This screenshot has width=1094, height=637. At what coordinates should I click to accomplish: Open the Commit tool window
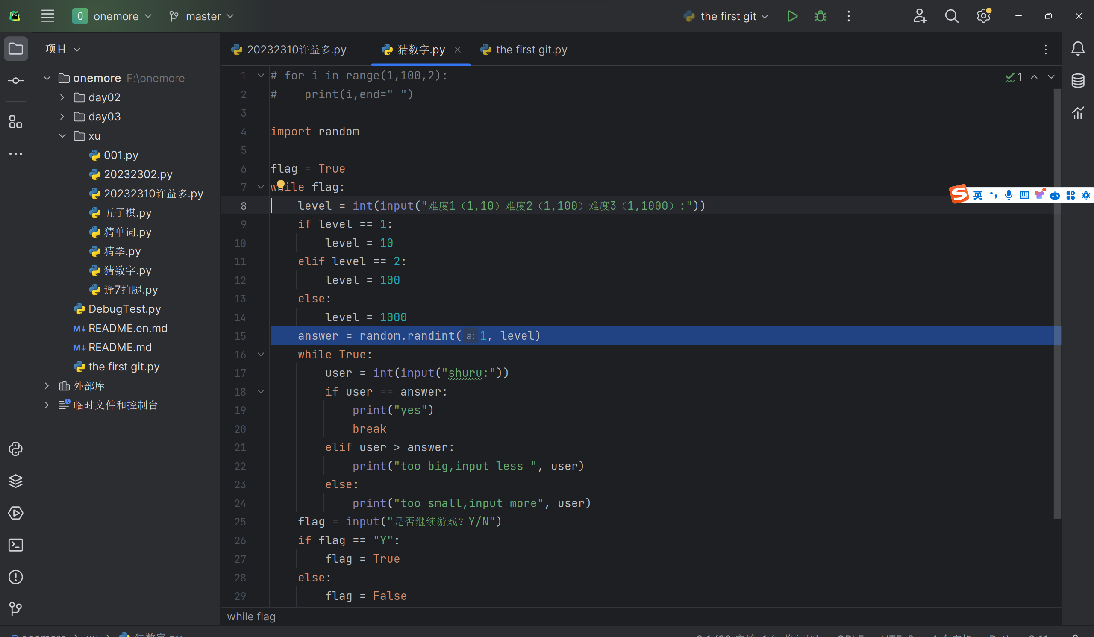[16, 81]
